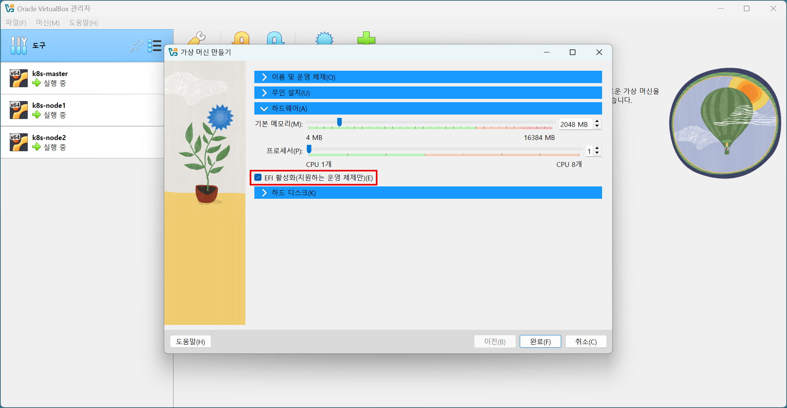Click the pin icon in 도구 header
Screen dimensions: 787x408
coord(136,46)
